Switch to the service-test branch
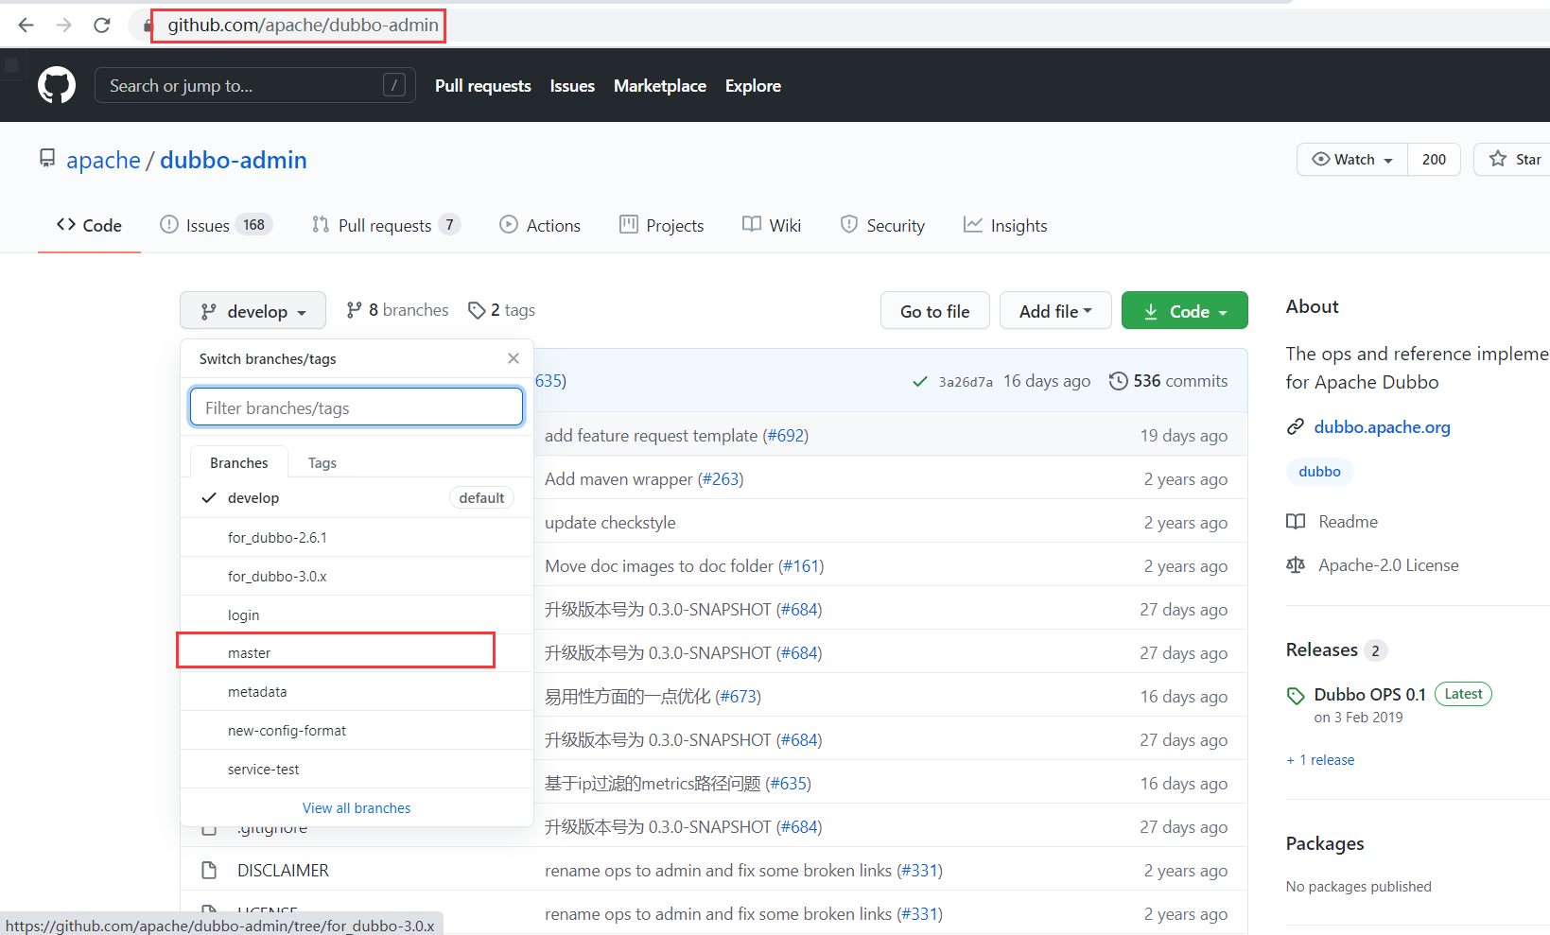 357,770
